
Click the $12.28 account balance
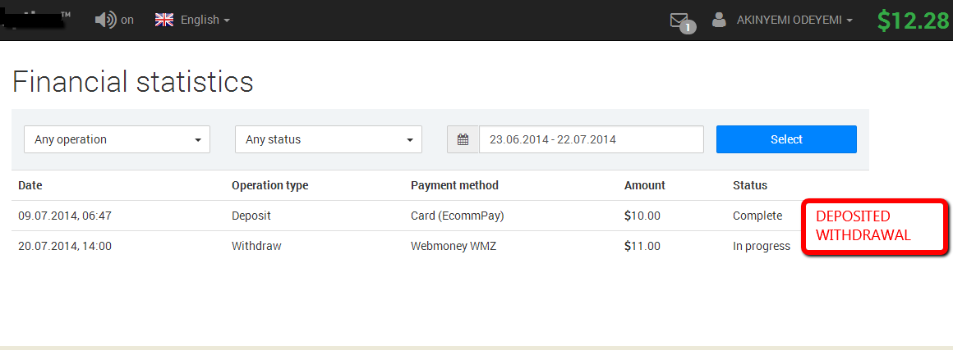912,20
